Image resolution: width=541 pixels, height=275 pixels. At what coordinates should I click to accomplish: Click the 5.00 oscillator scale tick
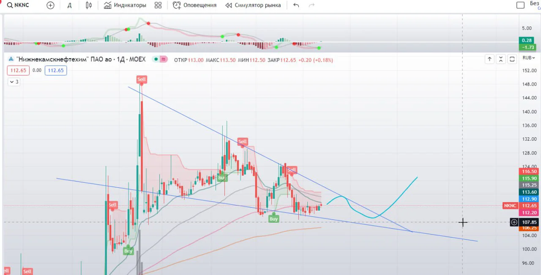point(527,28)
